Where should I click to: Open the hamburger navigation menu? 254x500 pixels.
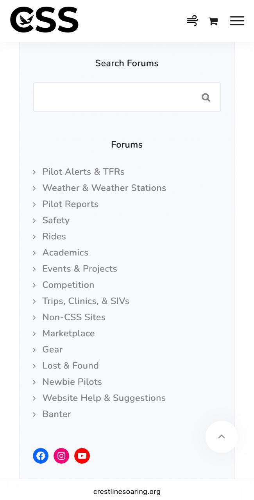237,21
